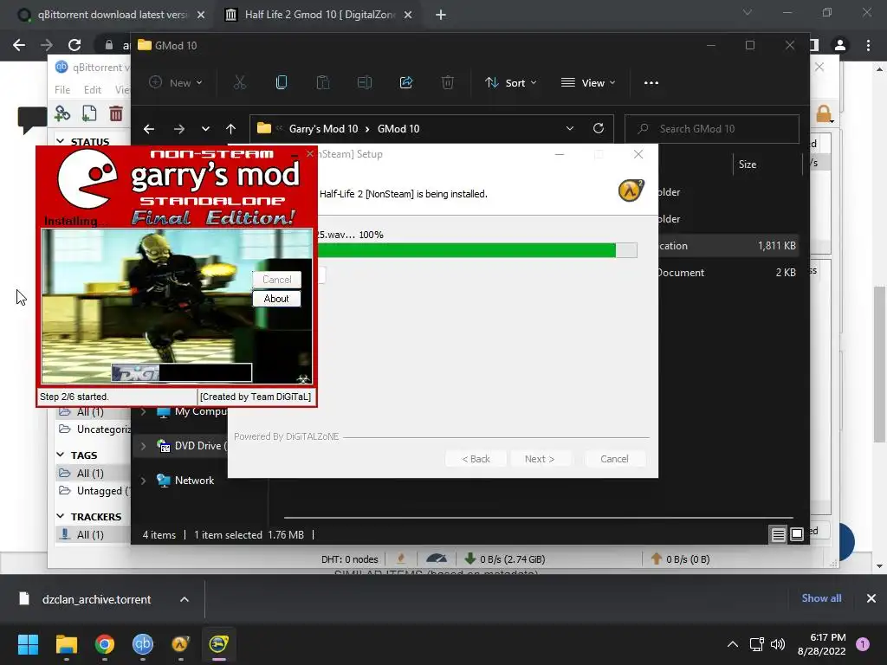Screen dimensions: 887x665
Task: Expand Network tree node
Action: pyautogui.click(x=143, y=481)
